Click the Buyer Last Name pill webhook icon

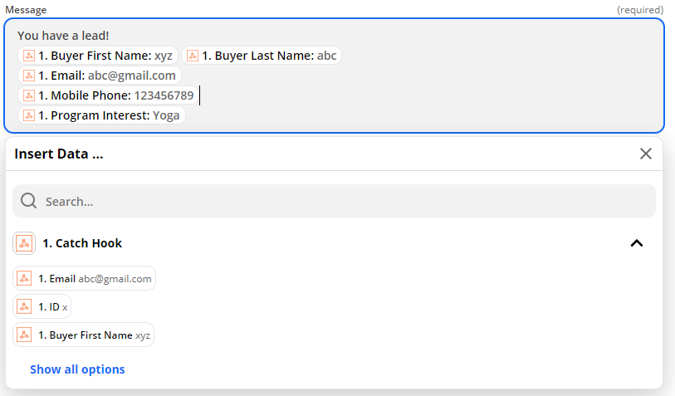[x=193, y=56]
